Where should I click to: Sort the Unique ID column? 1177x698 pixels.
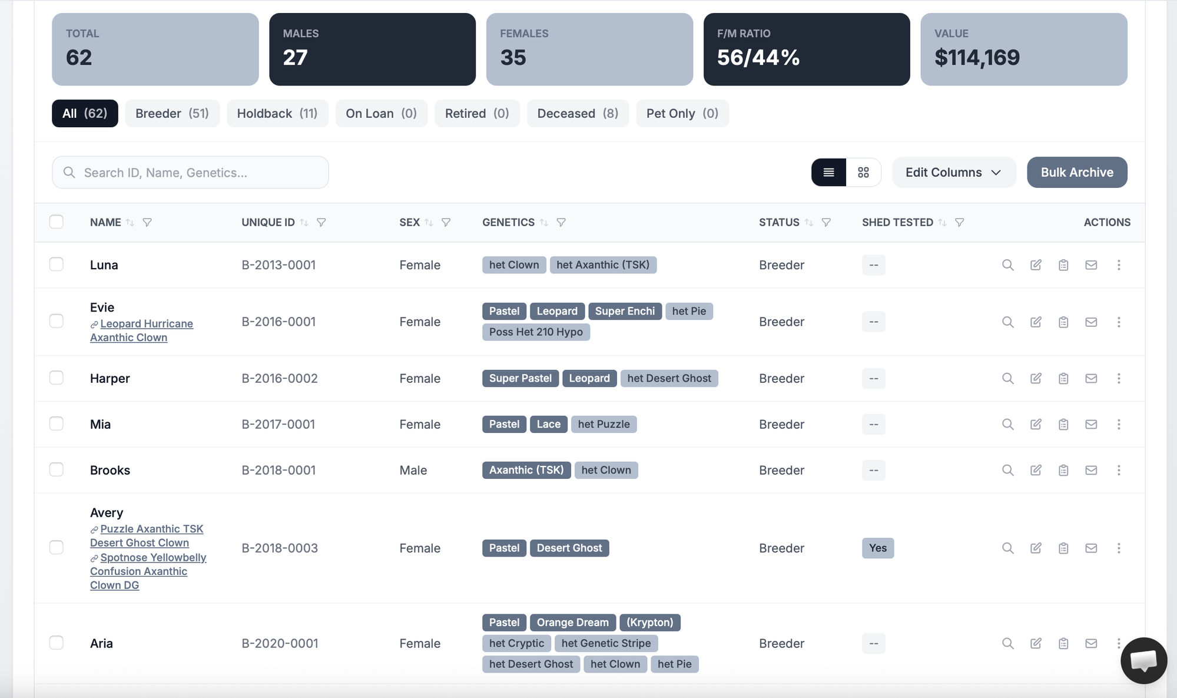point(304,223)
